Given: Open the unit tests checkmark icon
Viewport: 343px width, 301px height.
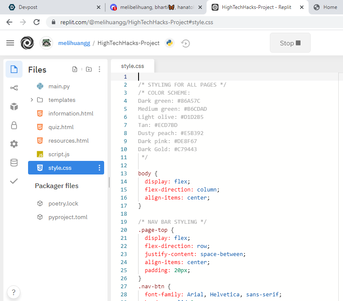Looking at the screenshot, I should coord(14,181).
